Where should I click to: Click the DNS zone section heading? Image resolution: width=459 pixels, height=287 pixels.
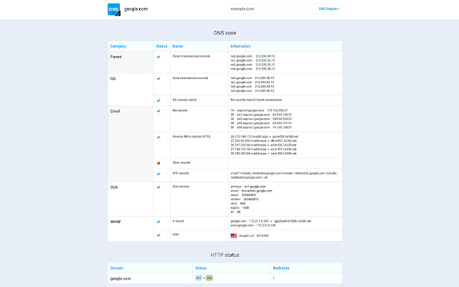[x=224, y=33]
